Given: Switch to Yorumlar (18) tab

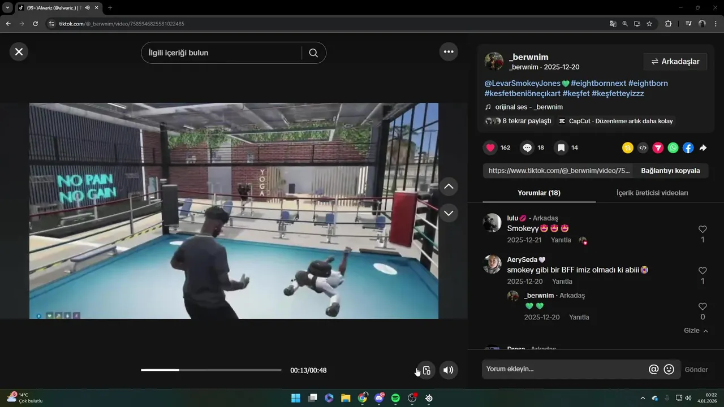Looking at the screenshot, I should click(539, 193).
